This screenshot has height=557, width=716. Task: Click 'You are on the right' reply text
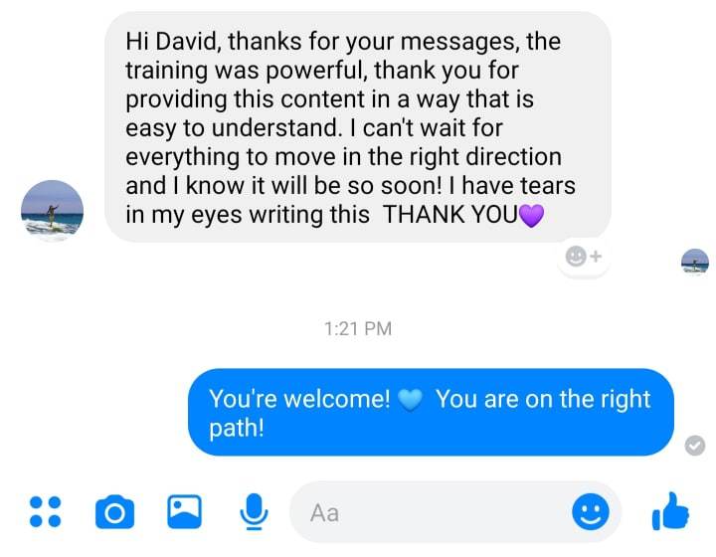[x=543, y=400]
